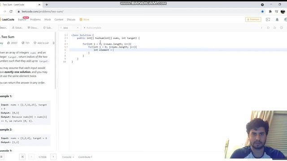
Task: Reload the LeetCode page
Action: [11, 12]
